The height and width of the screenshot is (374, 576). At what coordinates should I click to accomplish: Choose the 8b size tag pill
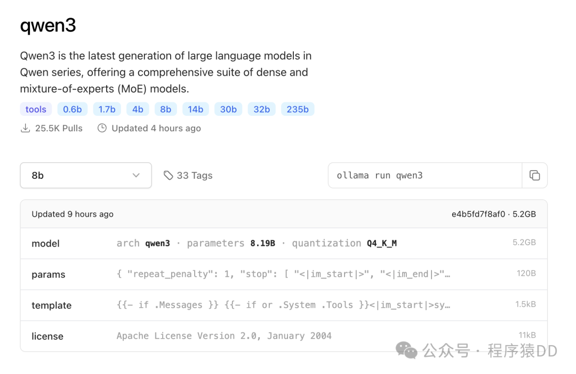click(x=166, y=109)
